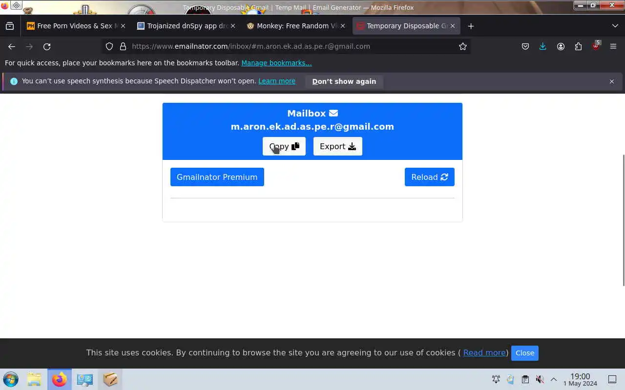Click the show desktop button

click(612, 379)
